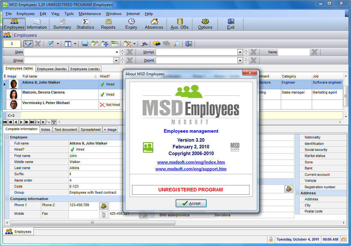Screen dimensions: 351x246
Task: Click the phone dial icon next to Phone 1
Action: [x=104, y=206]
